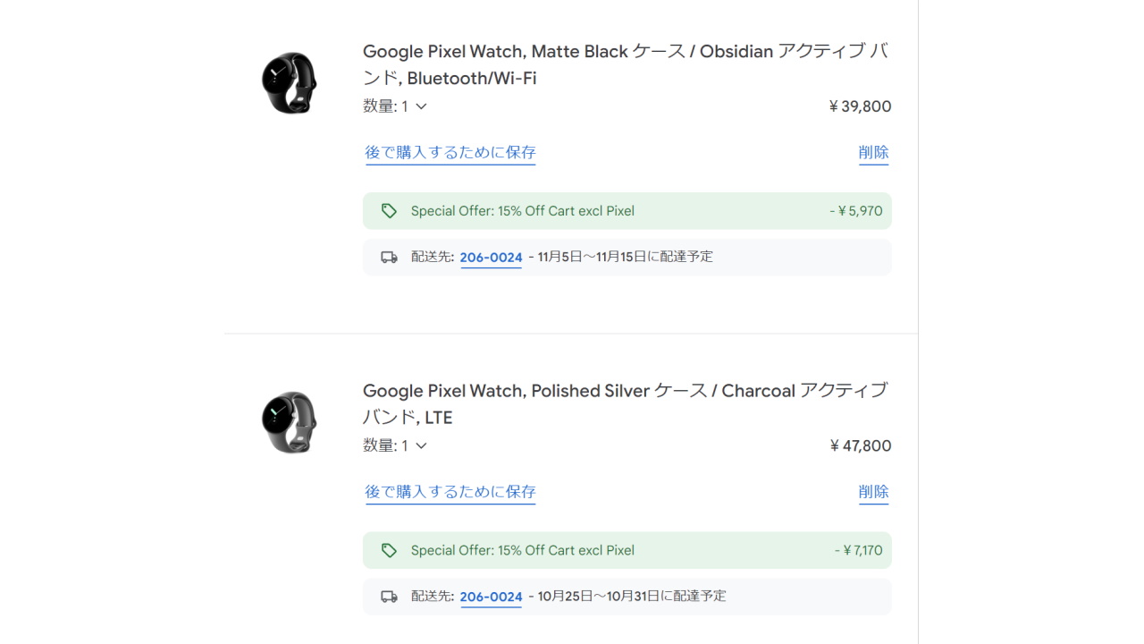Click the offer tag icon on Polished Silver item
1144x644 pixels.
coord(389,550)
